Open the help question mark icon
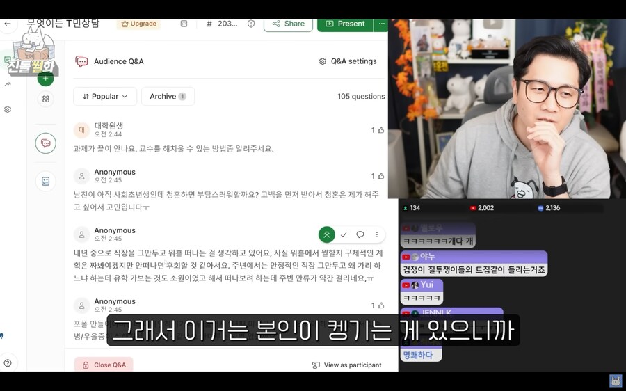The height and width of the screenshot is (391, 626). pyautogui.click(x=8, y=363)
